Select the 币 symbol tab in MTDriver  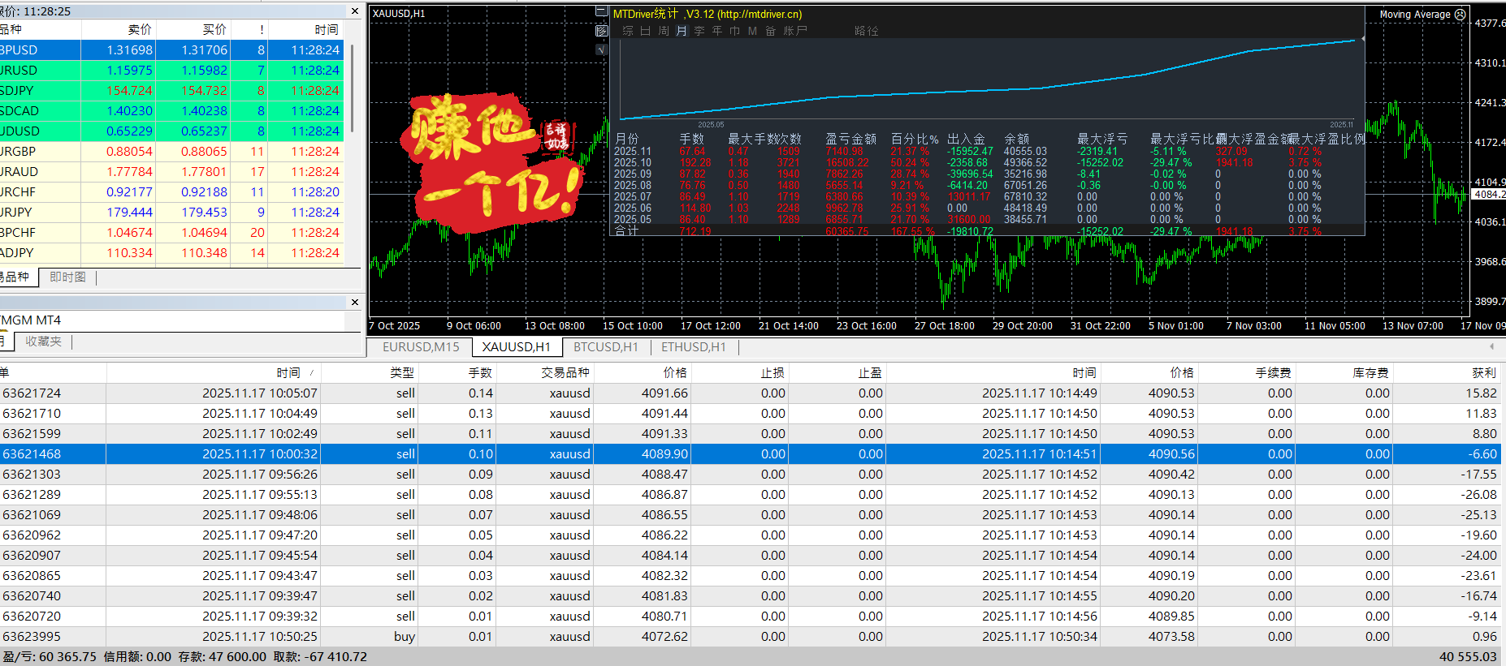[x=735, y=31]
